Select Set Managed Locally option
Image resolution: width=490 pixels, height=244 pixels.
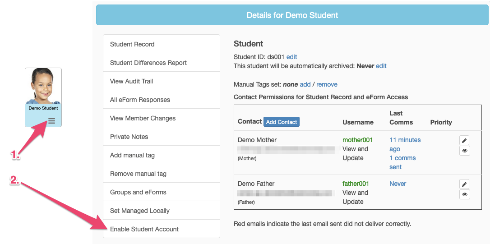(x=140, y=211)
